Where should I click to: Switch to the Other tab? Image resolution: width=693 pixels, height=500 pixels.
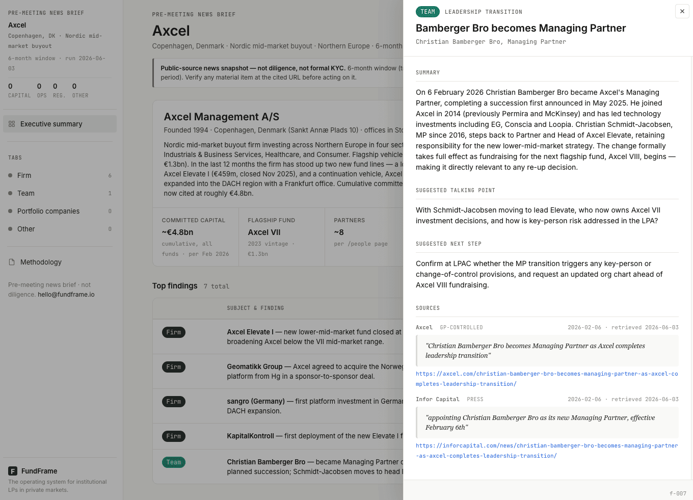tap(60, 229)
